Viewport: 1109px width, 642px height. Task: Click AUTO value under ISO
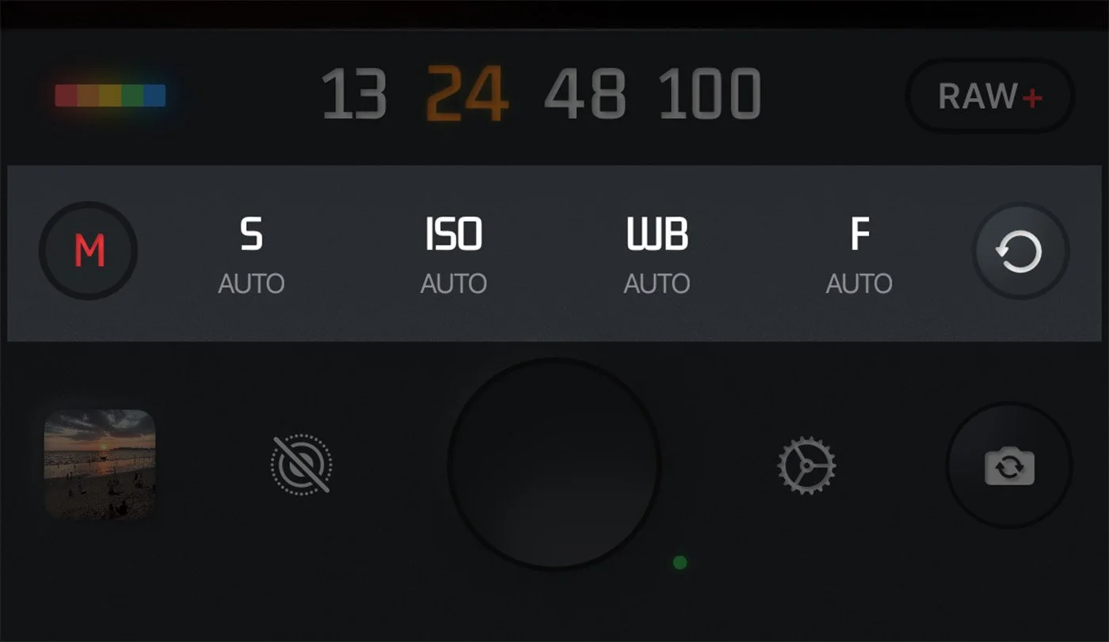tap(453, 283)
